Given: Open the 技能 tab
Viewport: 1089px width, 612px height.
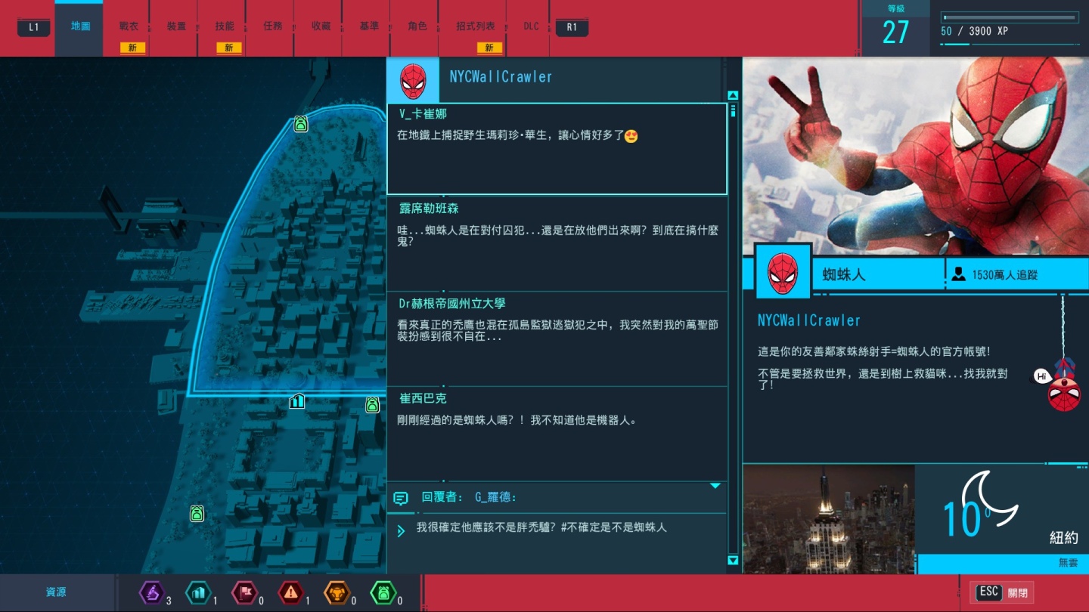Looking at the screenshot, I should click(225, 26).
